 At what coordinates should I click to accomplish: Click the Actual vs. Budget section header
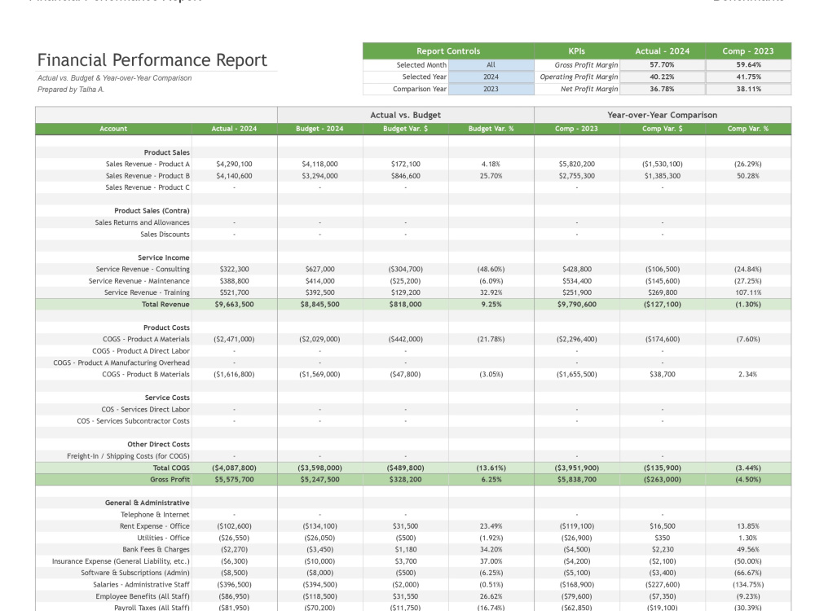tap(405, 116)
